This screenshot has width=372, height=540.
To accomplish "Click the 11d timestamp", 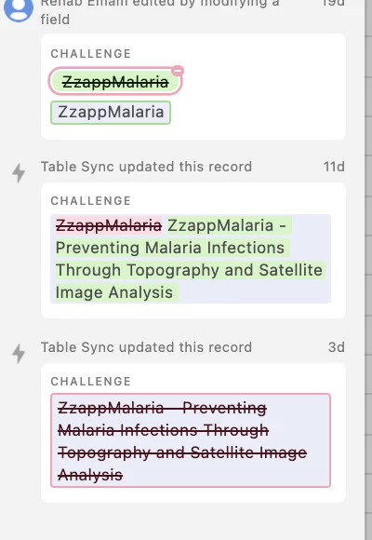I will coord(334,167).
